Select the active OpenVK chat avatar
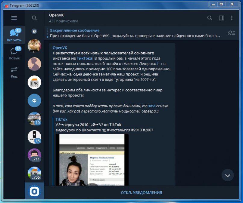Image resolution: width=243 pixels, height=203 pixels. pos(34,191)
